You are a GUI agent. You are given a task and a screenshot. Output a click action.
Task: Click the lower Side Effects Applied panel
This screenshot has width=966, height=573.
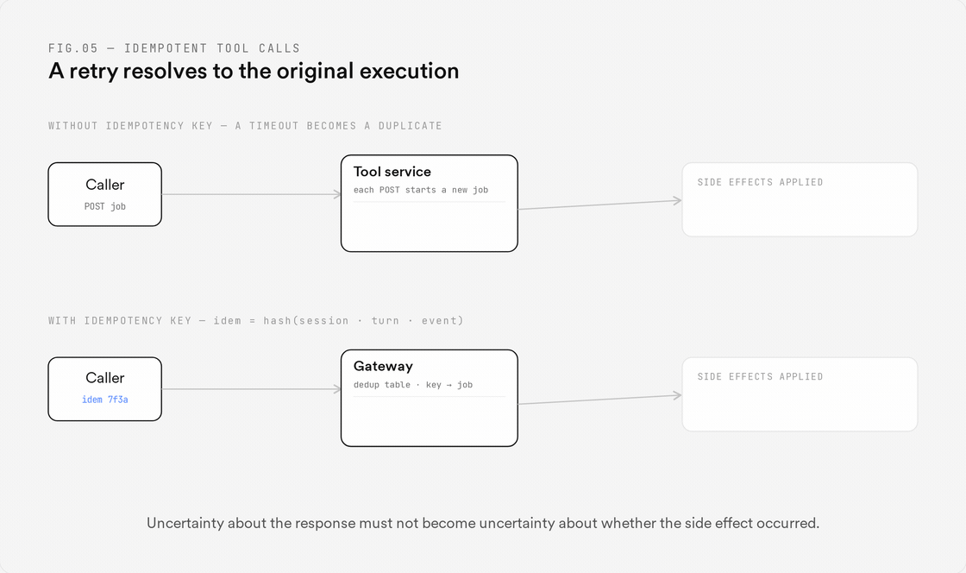(800, 394)
